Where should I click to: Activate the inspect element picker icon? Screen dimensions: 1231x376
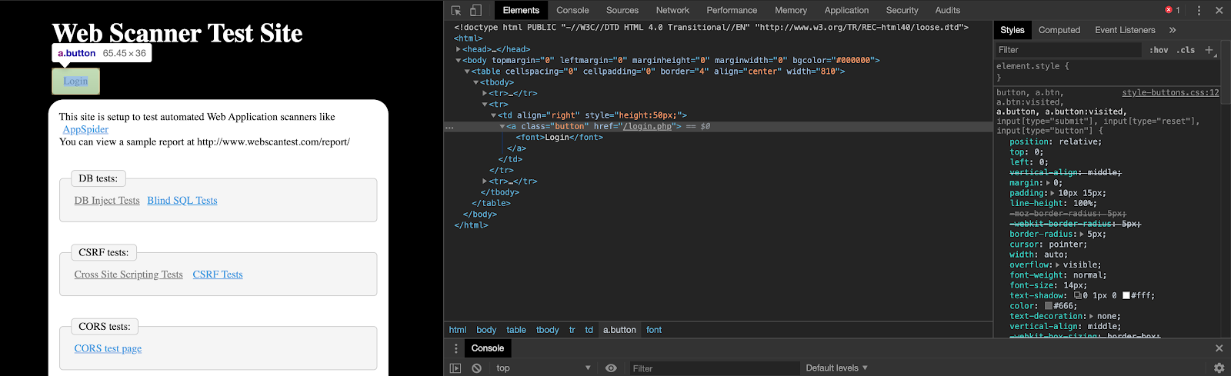pos(456,10)
